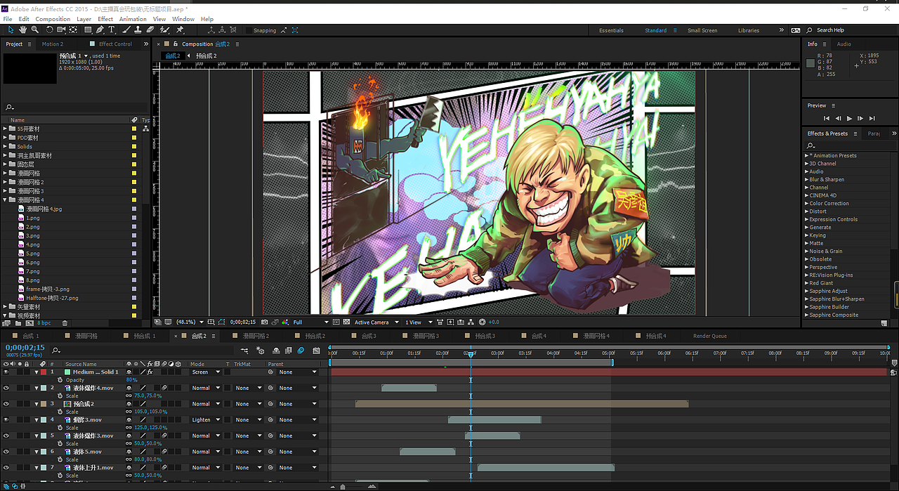This screenshot has width=899, height=491.
Task: Select the Rotation tool
Action: pyautogui.click(x=50, y=30)
